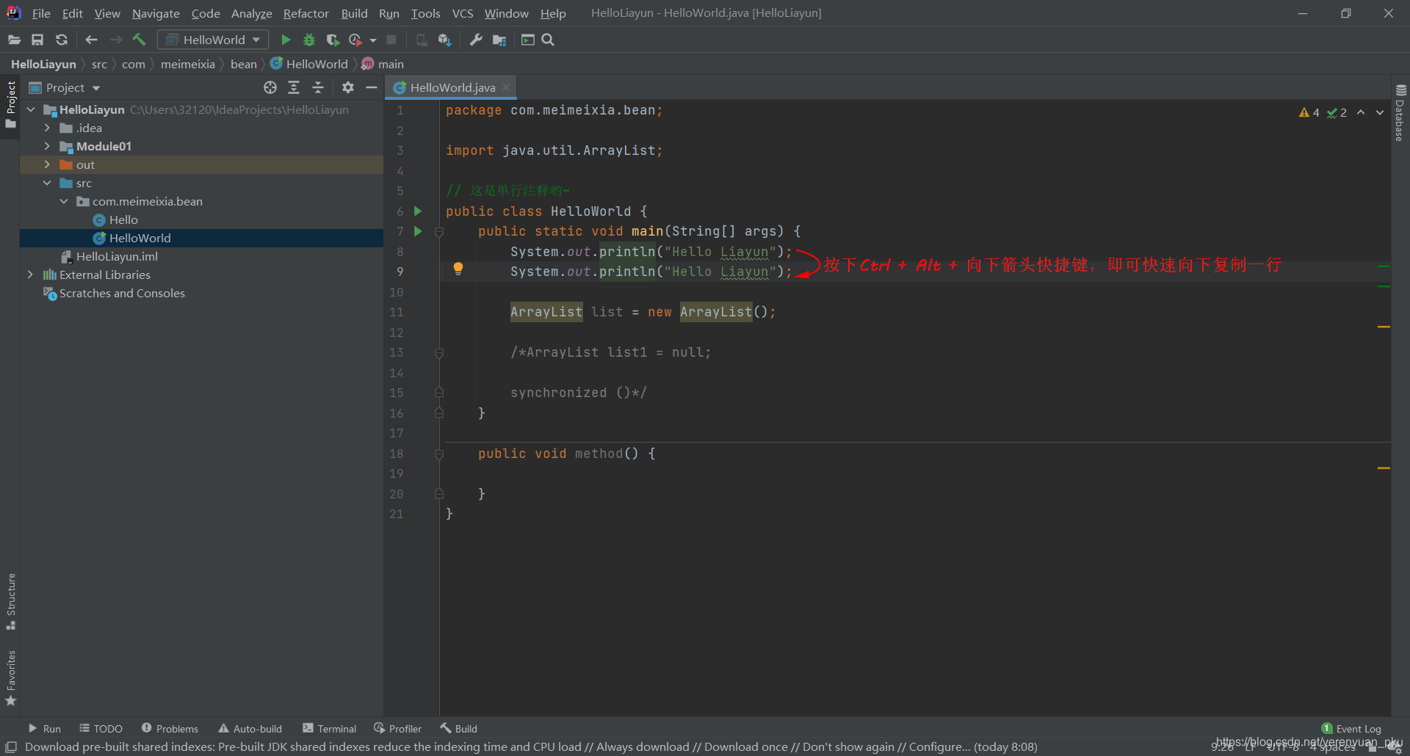Debug HelloWorld with the bug icon
This screenshot has height=756, width=1410.
coord(309,40)
